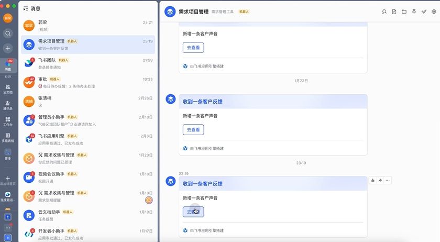Click the 需求项目管理 bot avatar in chat header

tap(170, 12)
